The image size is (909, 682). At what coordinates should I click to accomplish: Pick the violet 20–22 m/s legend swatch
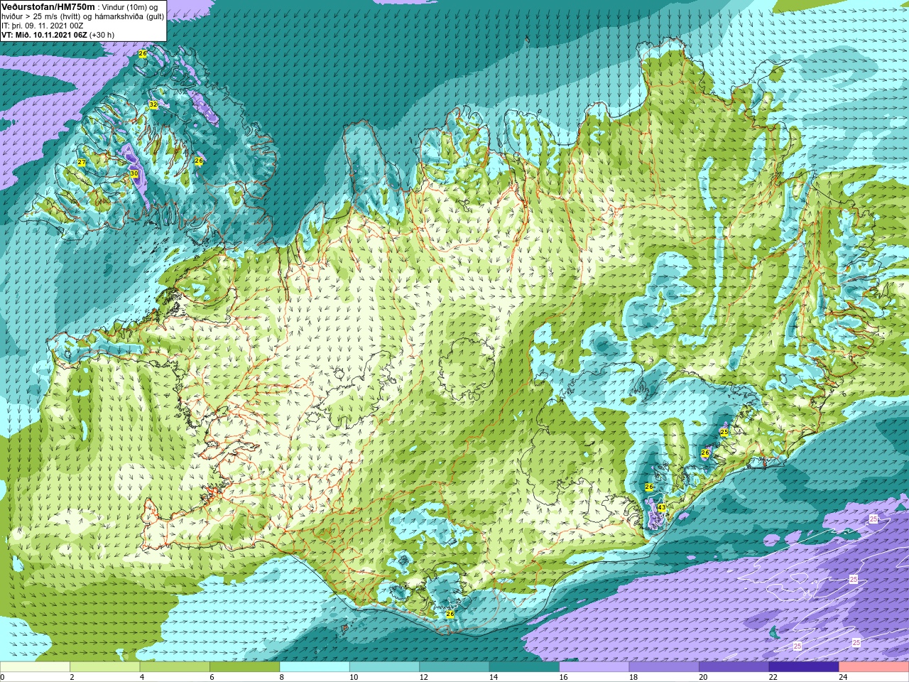click(734, 667)
